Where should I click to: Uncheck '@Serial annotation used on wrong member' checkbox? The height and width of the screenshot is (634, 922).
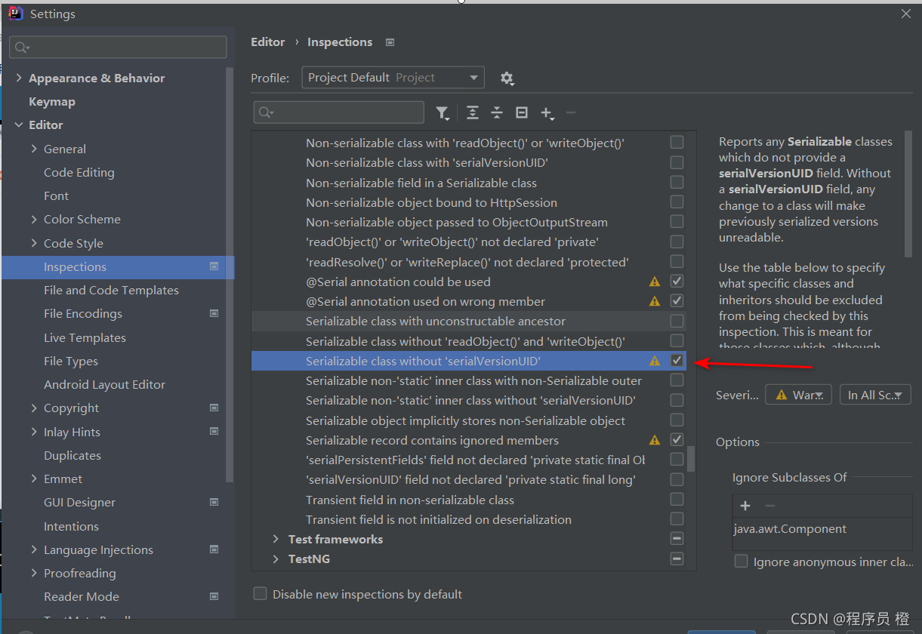click(677, 301)
